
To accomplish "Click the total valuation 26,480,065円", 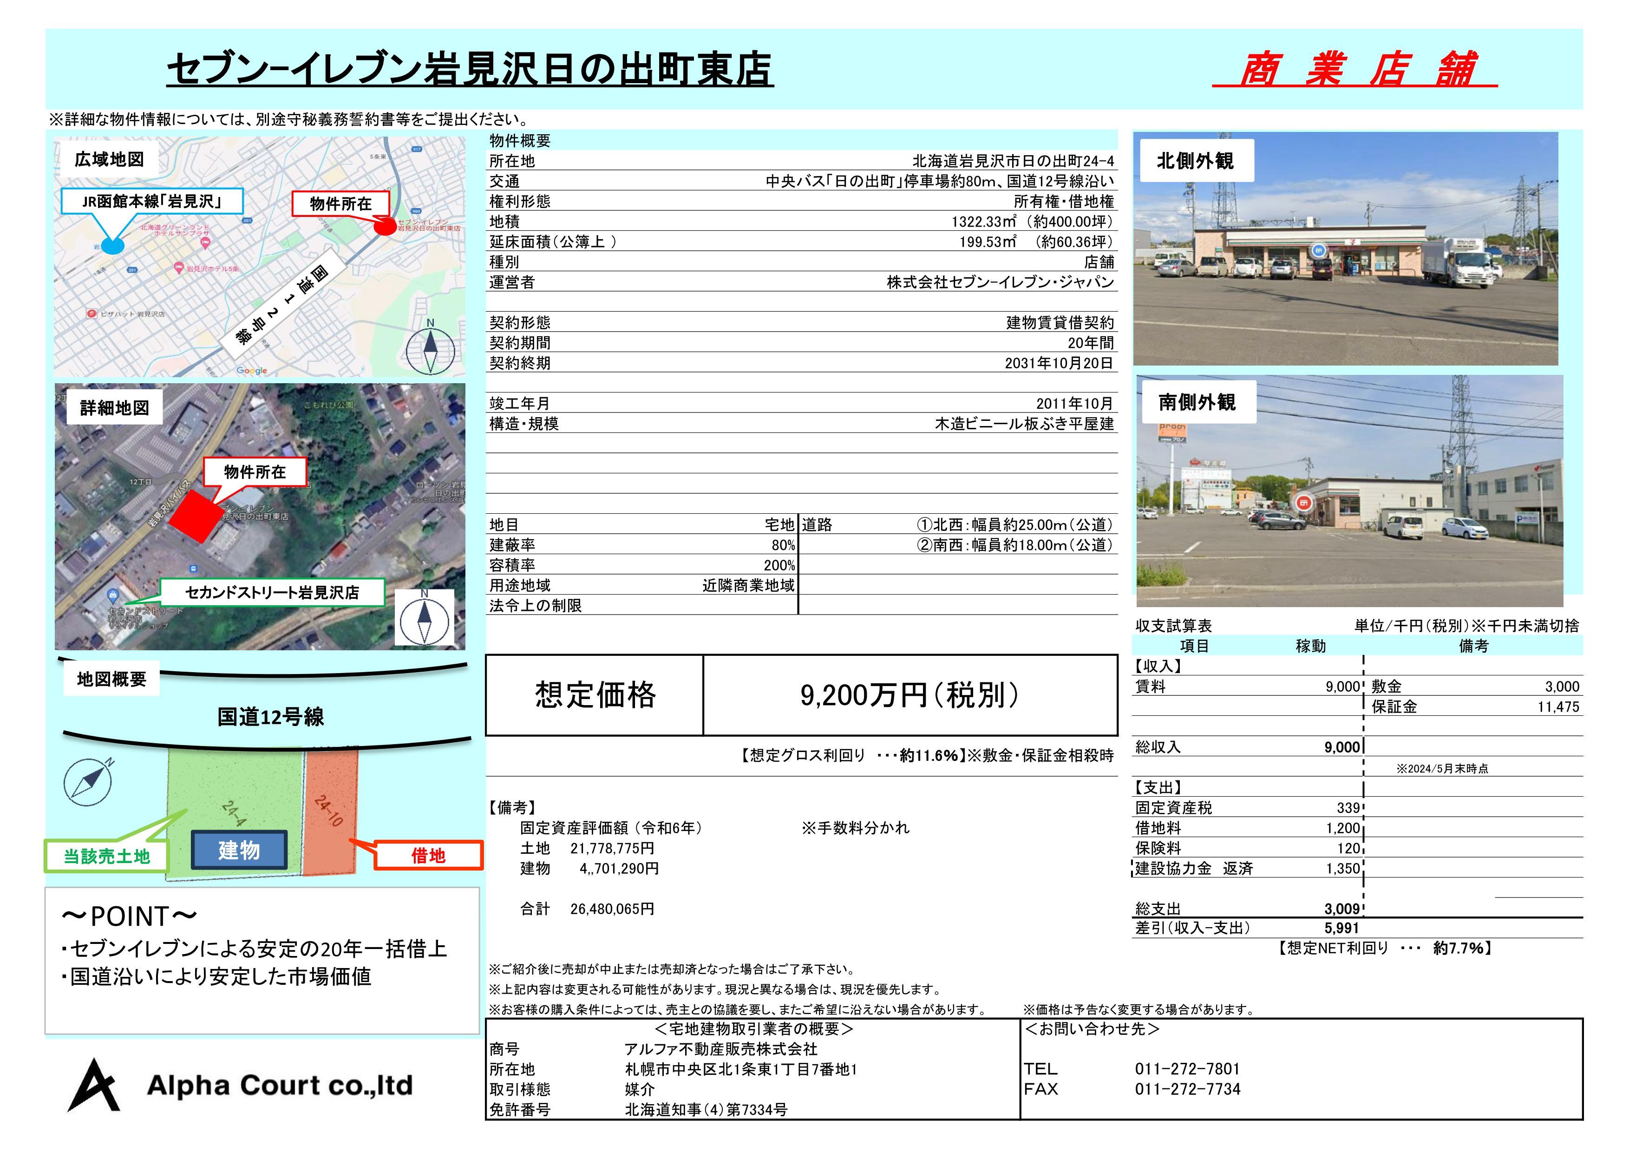I will tap(612, 909).
